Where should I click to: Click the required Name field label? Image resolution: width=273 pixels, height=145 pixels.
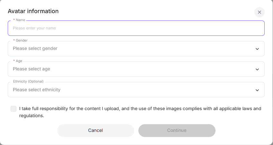click(20, 20)
